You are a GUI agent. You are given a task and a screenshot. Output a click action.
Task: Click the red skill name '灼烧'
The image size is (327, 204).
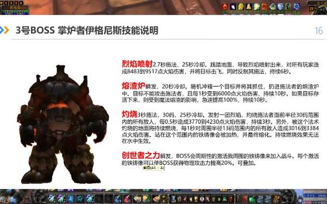click(129, 114)
